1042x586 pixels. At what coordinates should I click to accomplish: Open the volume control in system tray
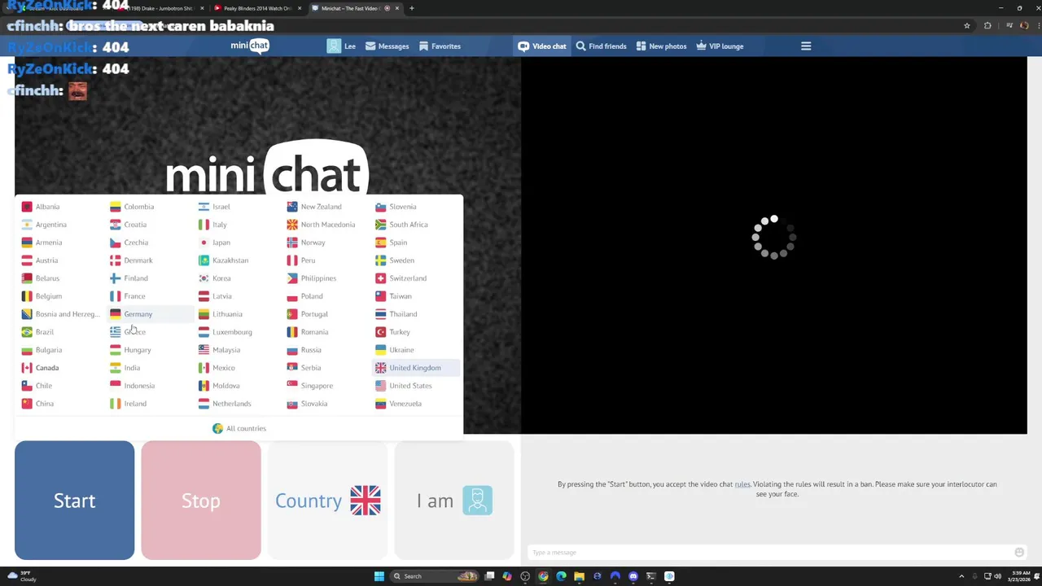[x=997, y=576]
